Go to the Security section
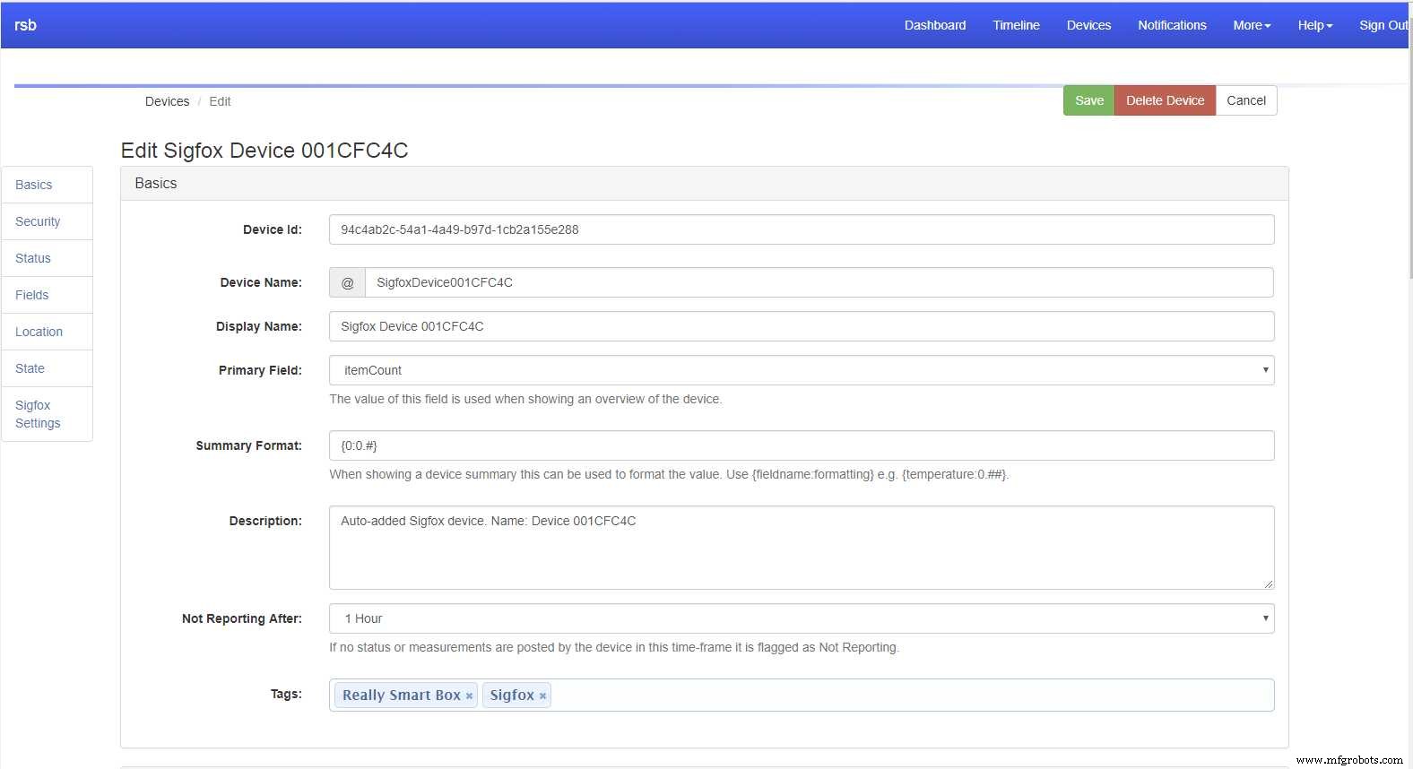This screenshot has height=769, width=1413. [38, 221]
